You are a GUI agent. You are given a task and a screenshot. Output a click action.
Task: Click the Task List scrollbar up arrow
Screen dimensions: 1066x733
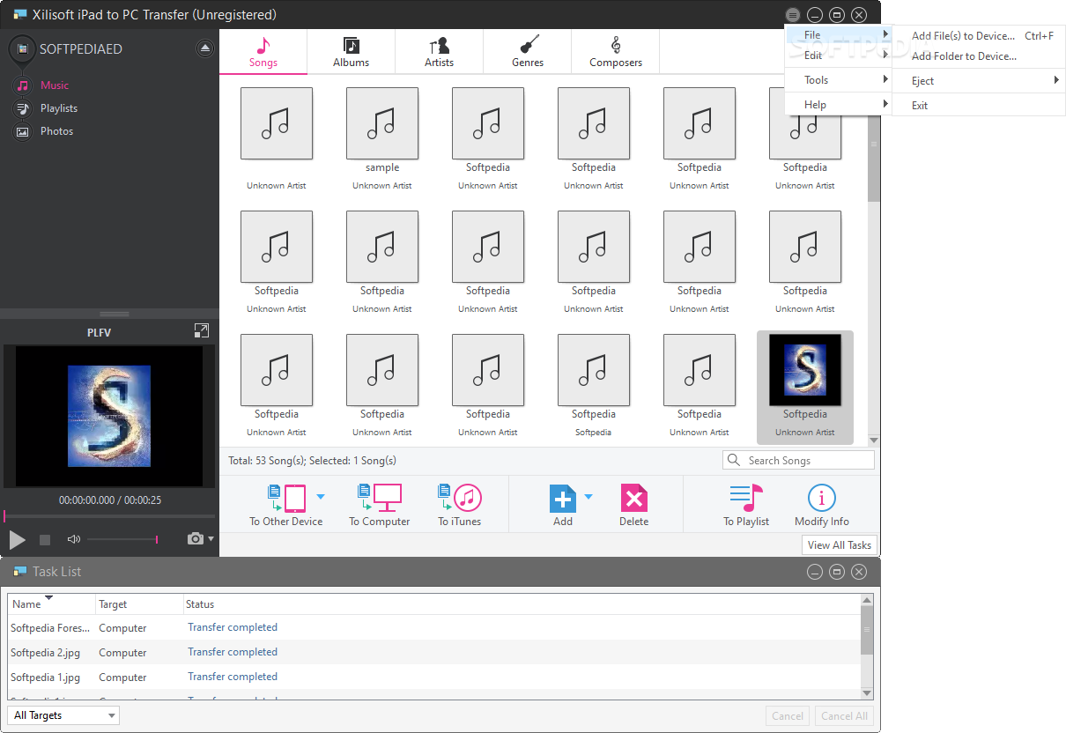867,600
